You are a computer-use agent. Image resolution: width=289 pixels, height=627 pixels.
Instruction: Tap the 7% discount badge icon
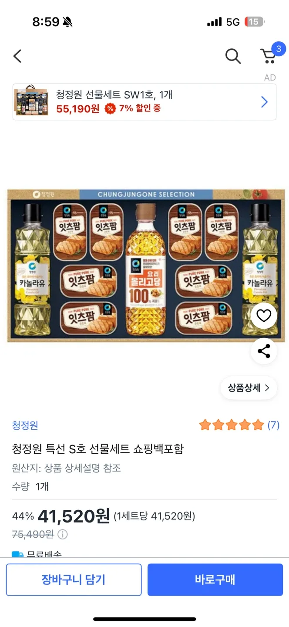point(110,108)
